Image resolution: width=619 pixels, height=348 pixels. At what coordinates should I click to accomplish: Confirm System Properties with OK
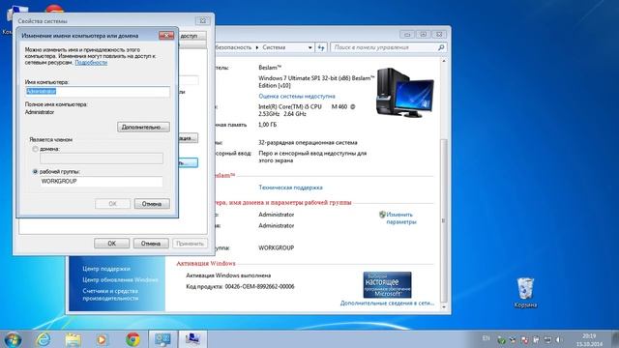tap(112, 244)
